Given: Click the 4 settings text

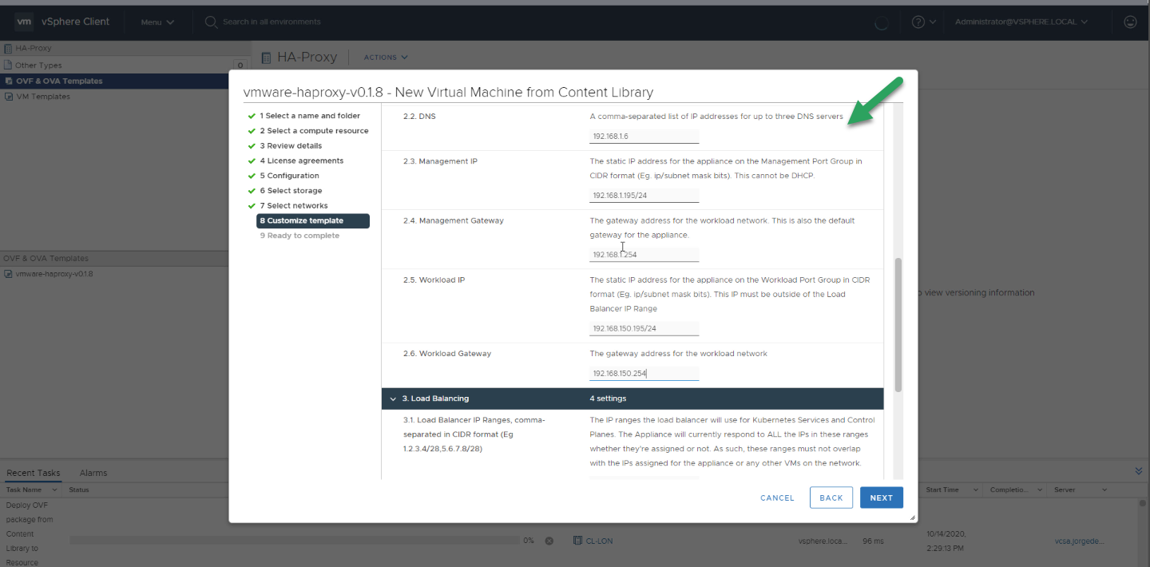Looking at the screenshot, I should [608, 398].
